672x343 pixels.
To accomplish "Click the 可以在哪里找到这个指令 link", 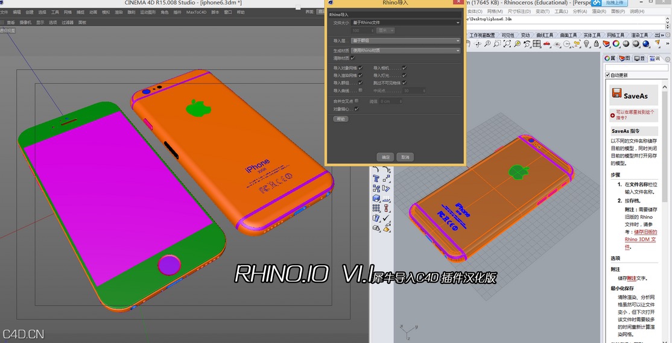I will (634, 115).
